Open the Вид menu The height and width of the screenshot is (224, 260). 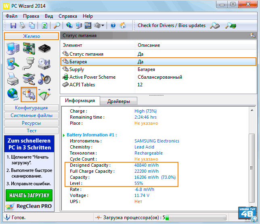[49, 16]
